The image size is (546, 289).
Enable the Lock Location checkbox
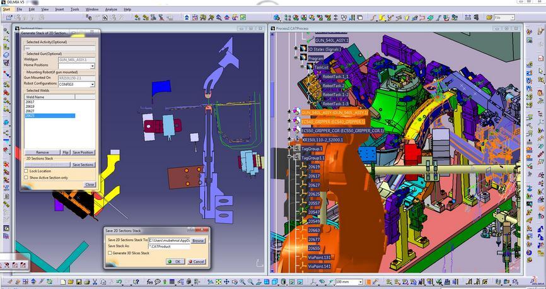(x=26, y=171)
